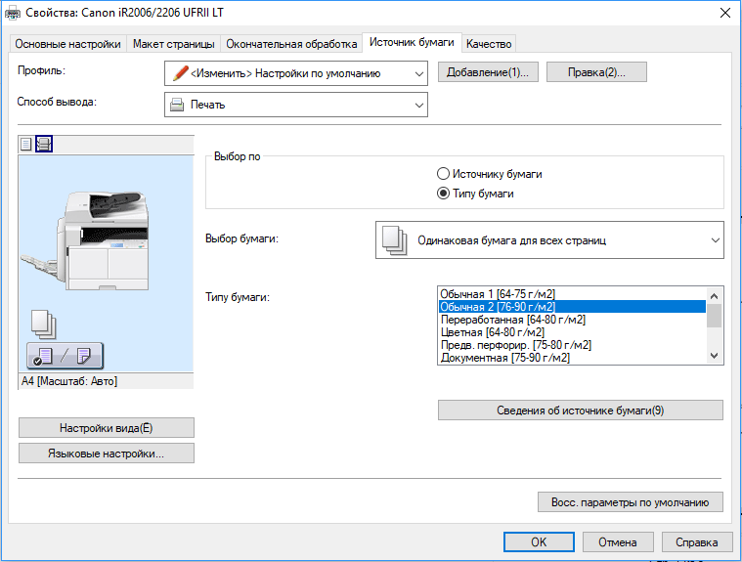Select the printer preview icon
The height and width of the screenshot is (562, 742).
tap(44, 144)
